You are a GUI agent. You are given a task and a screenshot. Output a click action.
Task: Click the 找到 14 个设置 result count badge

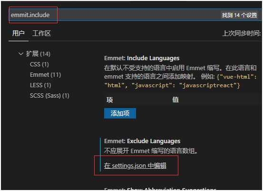click(x=239, y=15)
